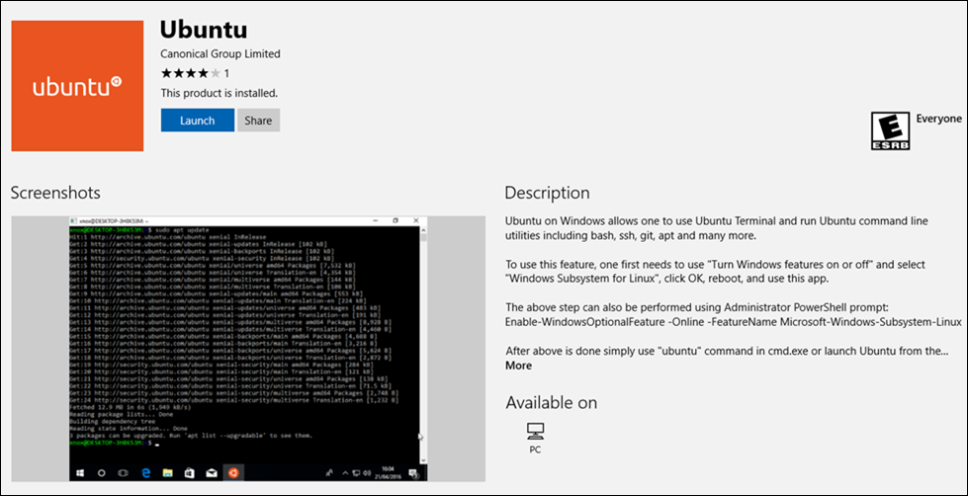The image size is (968, 496).
Task: Click the "Available on" section heading
Action: tap(552, 403)
